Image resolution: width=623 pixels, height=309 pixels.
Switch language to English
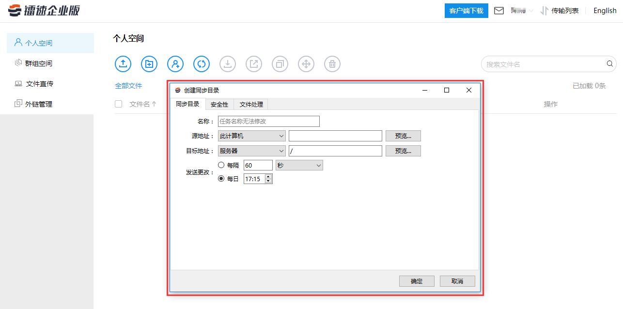[604, 10]
